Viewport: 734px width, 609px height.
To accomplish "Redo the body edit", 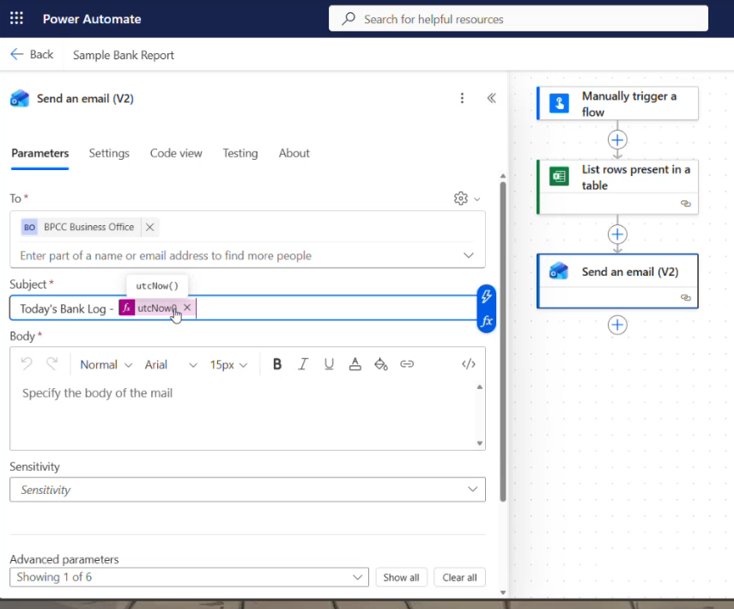I will pyautogui.click(x=52, y=364).
